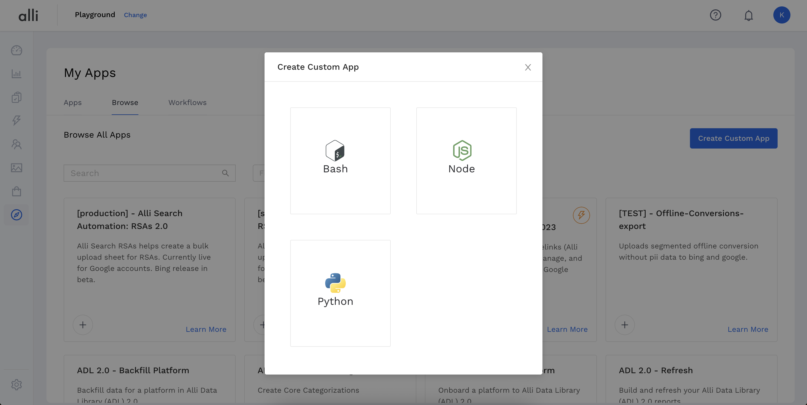Image resolution: width=807 pixels, height=405 pixels.
Task: Click the Change client link
Action: [135, 15]
